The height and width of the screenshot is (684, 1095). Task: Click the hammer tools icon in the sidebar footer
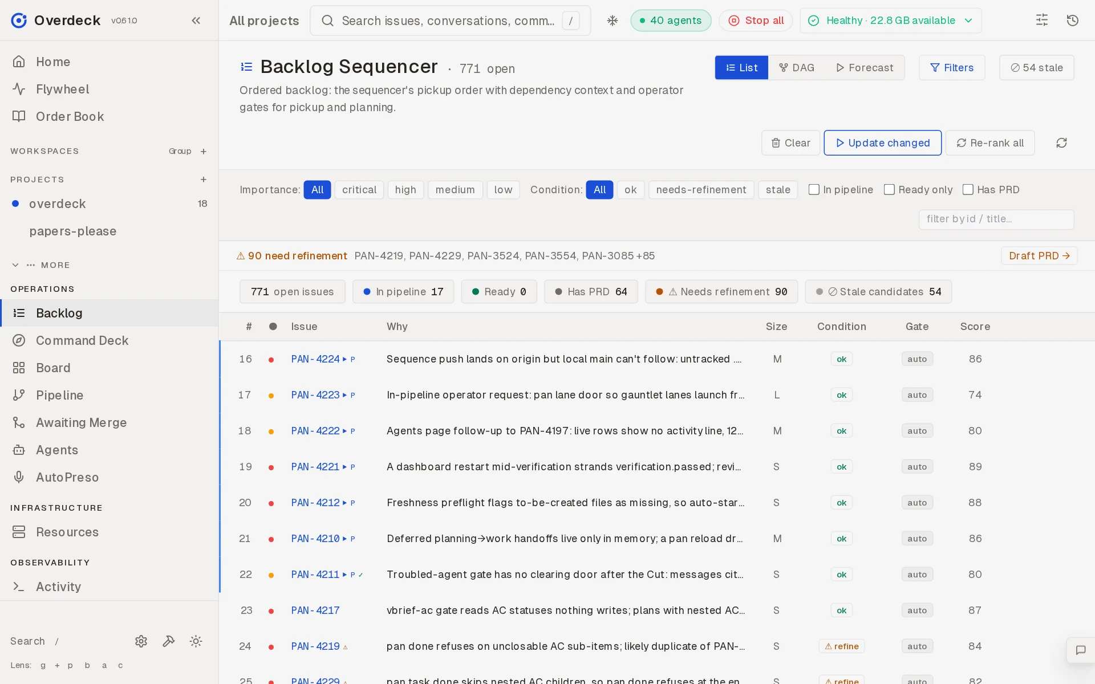169,641
